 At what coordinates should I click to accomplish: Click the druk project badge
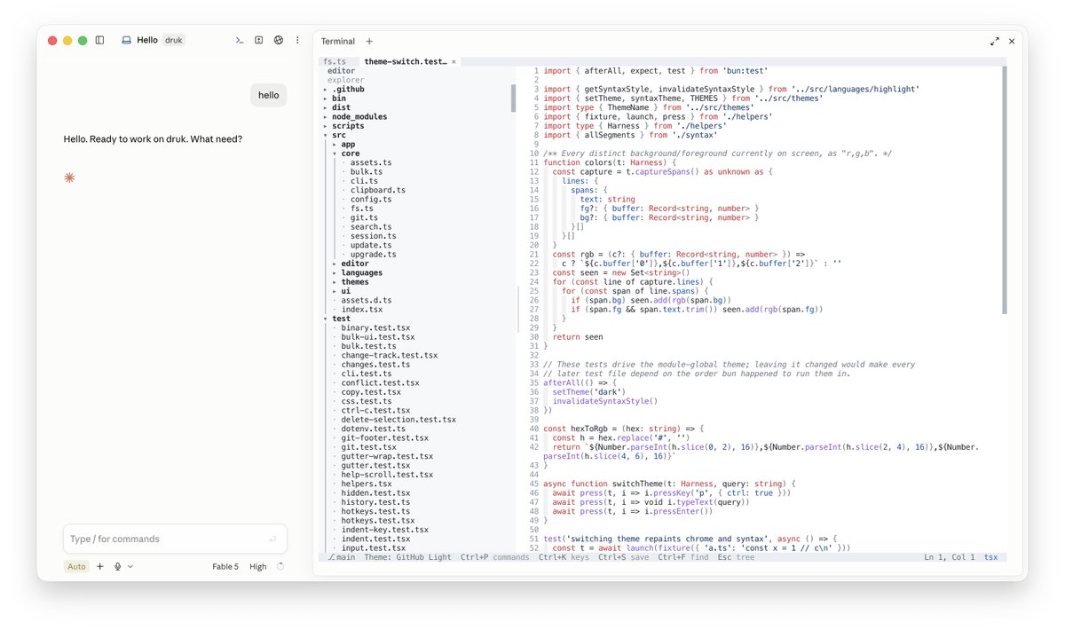[174, 40]
